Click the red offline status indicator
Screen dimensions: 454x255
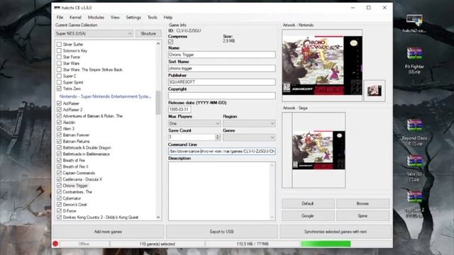pyautogui.click(x=55, y=244)
